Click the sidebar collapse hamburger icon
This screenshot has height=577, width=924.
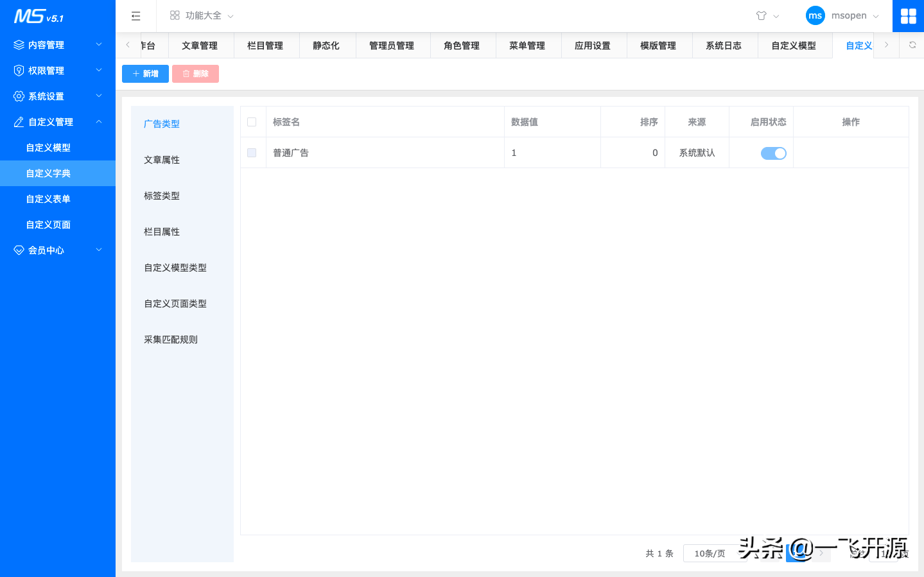[135, 15]
